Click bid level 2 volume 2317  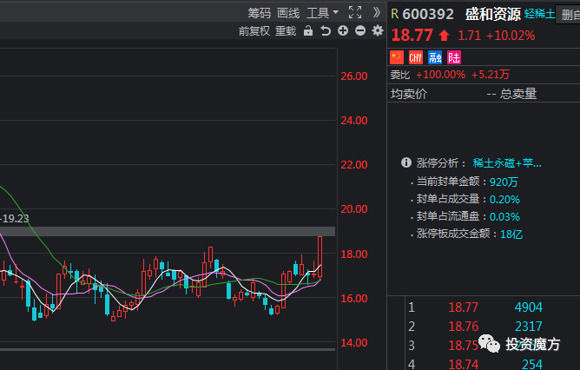click(528, 327)
